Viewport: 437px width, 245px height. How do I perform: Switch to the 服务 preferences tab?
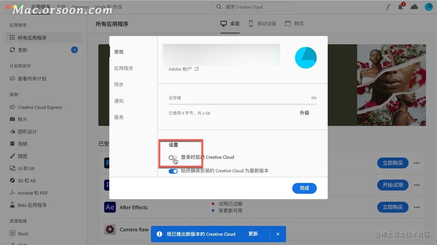click(119, 117)
